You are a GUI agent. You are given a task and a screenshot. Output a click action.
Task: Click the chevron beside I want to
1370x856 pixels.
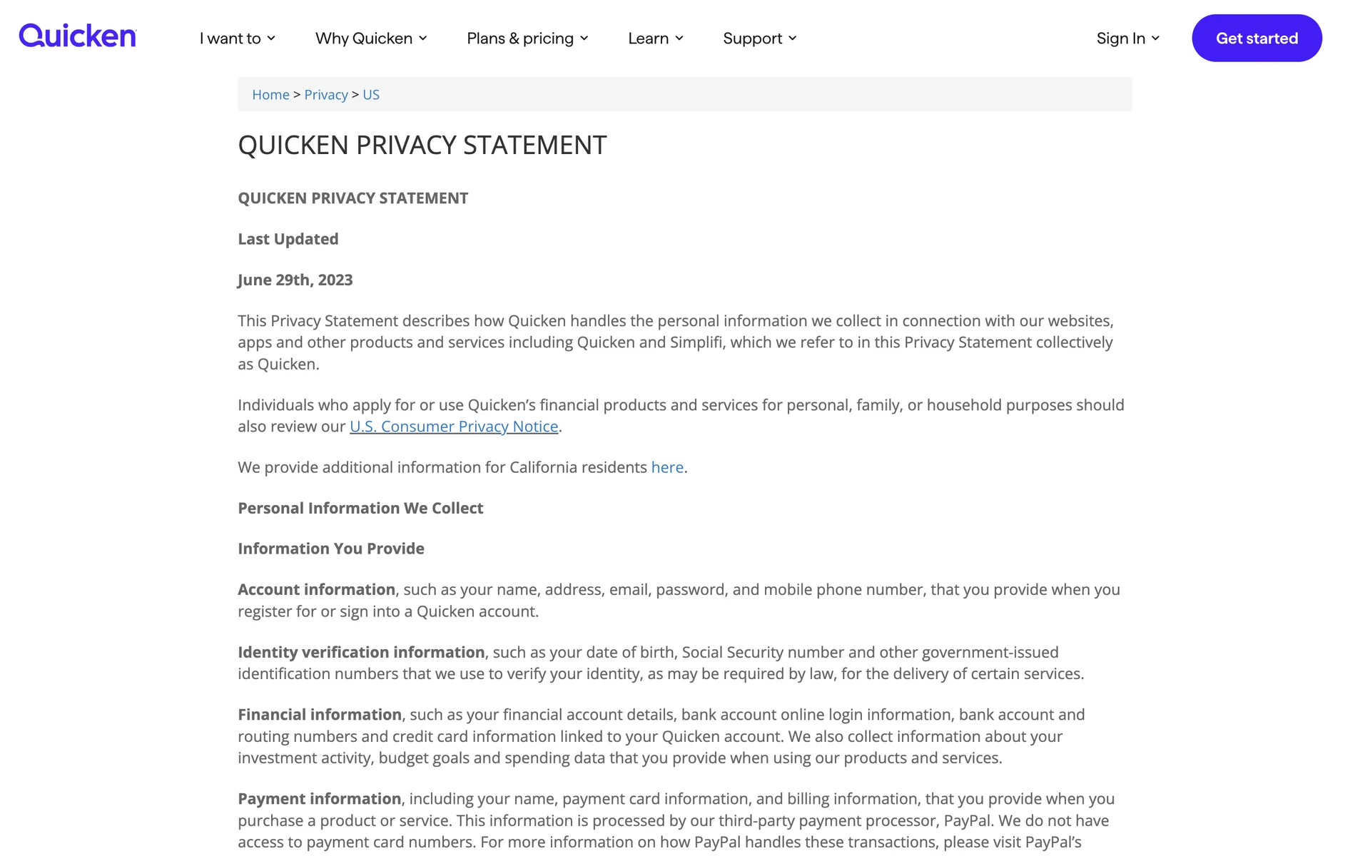tap(271, 39)
